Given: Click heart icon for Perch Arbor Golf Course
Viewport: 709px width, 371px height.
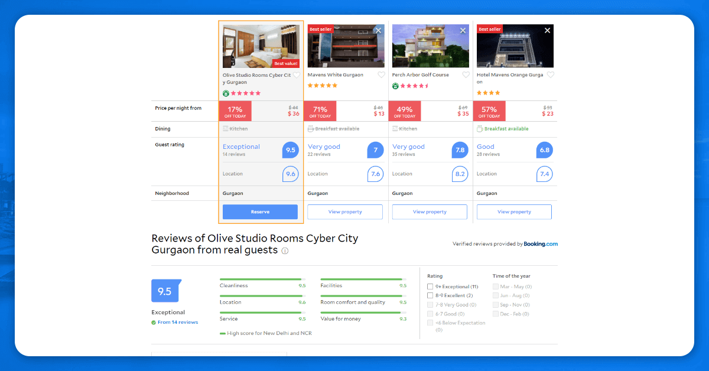Looking at the screenshot, I should pyautogui.click(x=466, y=75).
